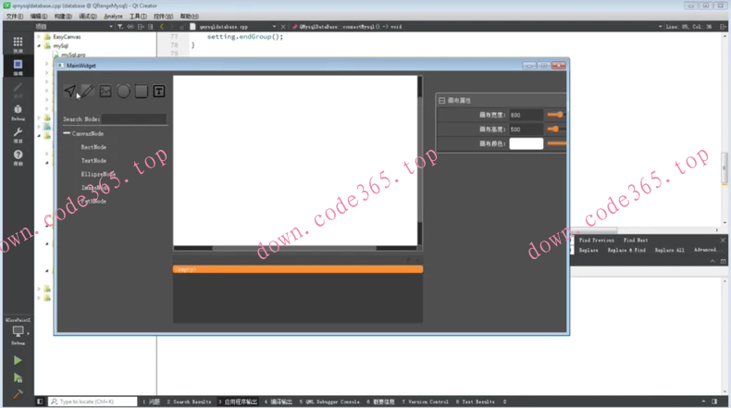731x408 pixels.
Task: Open the kit selector monitor icon
Action: tap(18, 332)
